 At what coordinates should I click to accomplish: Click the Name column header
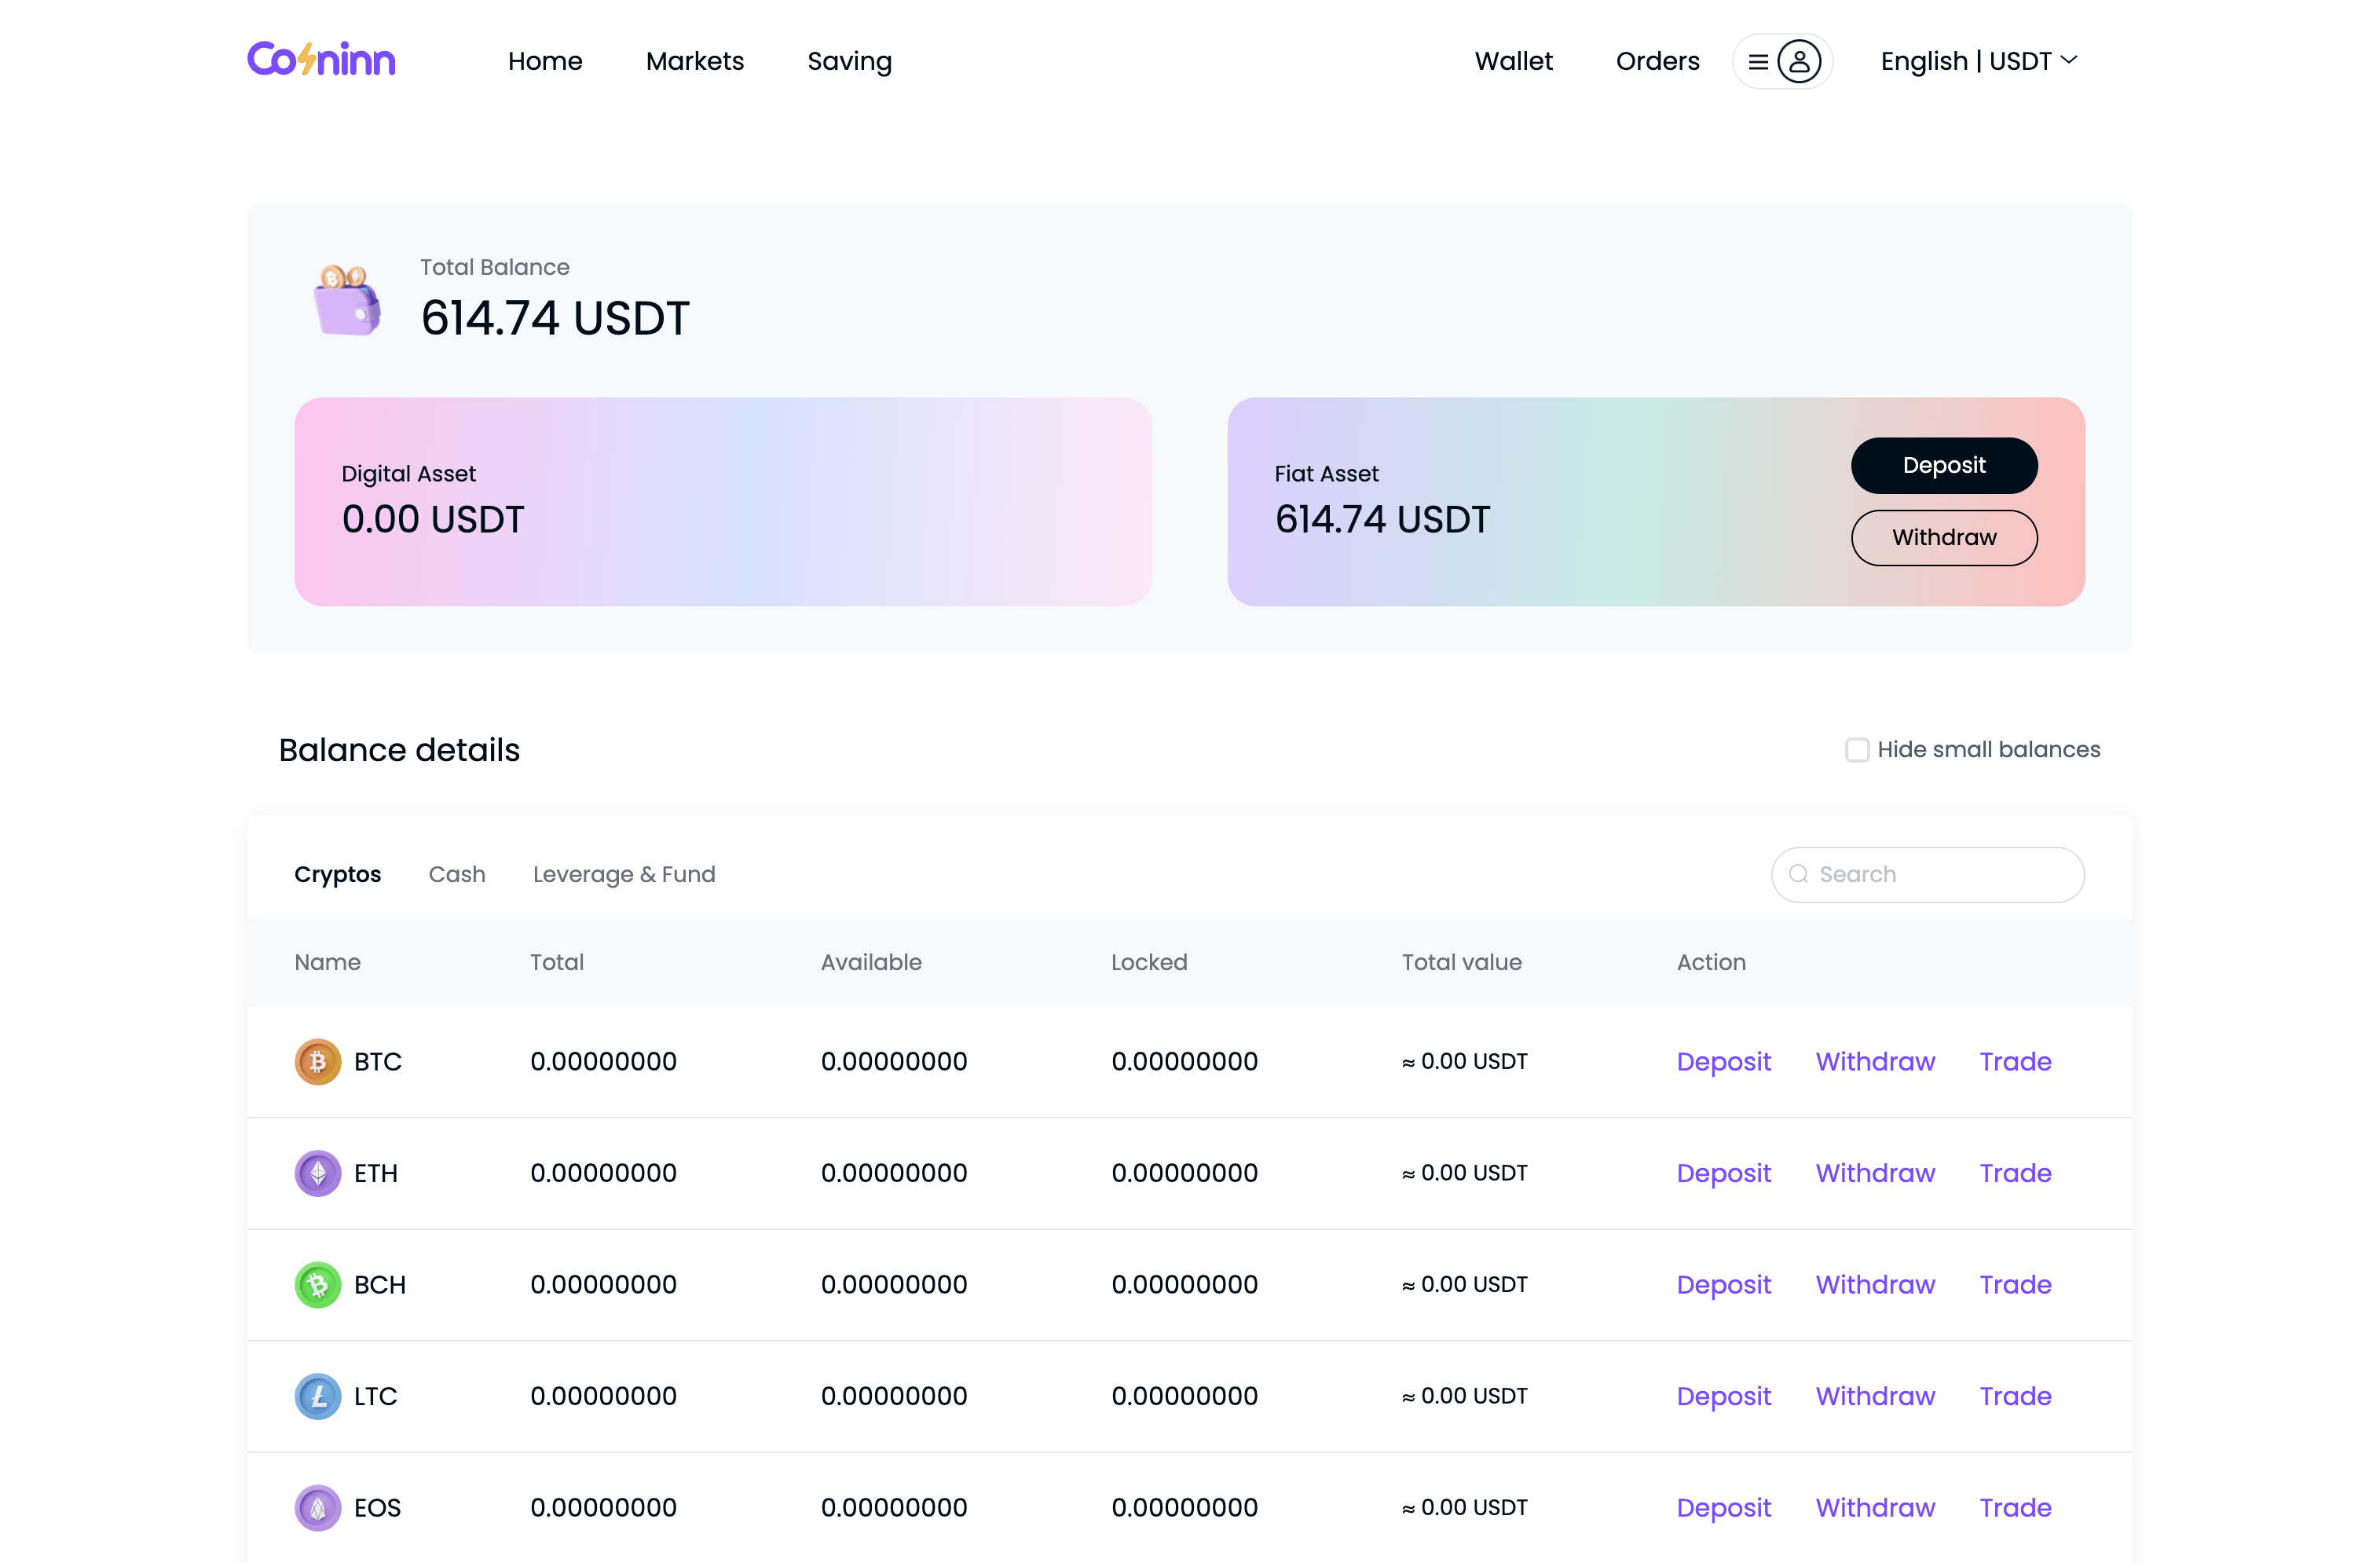[x=327, y=961]
